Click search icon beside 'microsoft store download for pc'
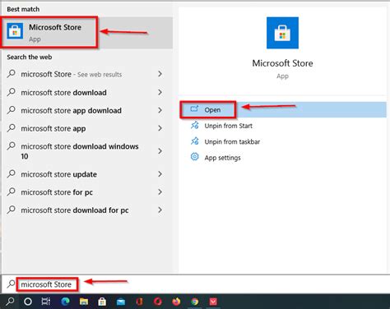Screen dimensions: 390x309 point(11,210)
